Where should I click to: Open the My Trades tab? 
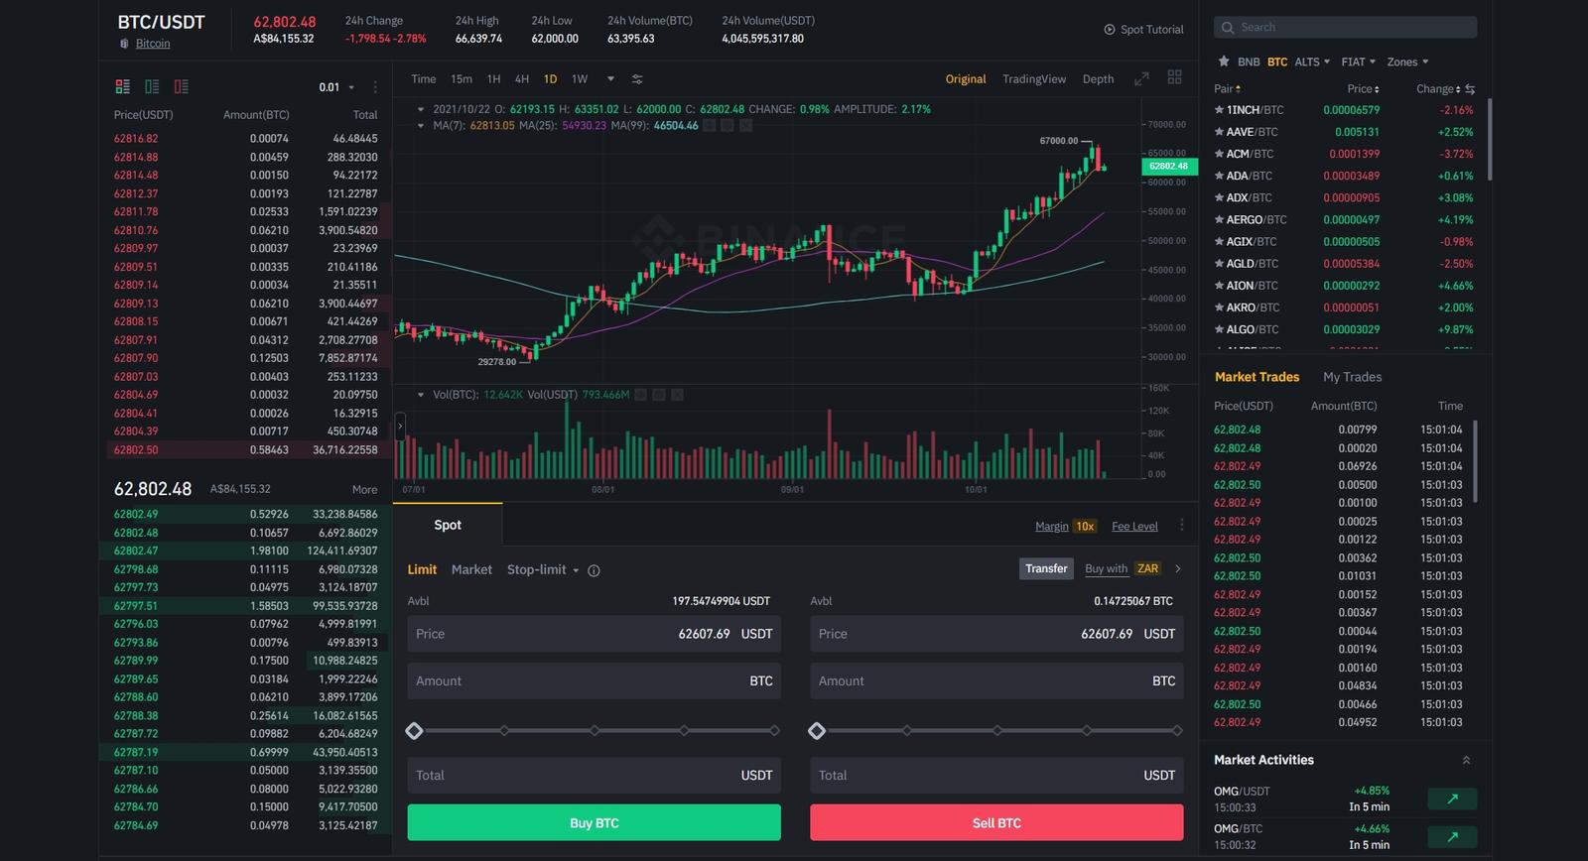click(x=1352, y=377)
